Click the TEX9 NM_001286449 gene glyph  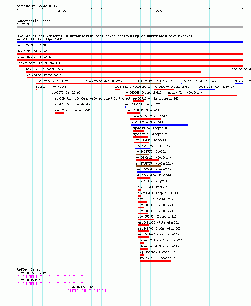point(53,276)
